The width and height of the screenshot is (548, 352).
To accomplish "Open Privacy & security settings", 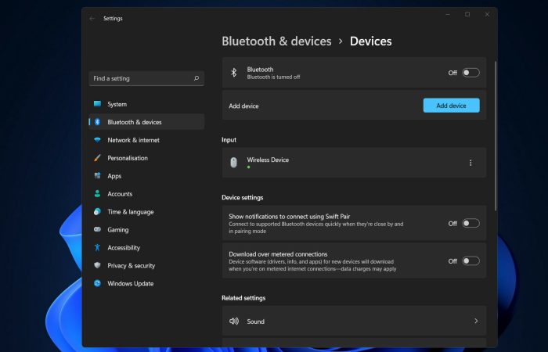I will (x=146, y=266).
